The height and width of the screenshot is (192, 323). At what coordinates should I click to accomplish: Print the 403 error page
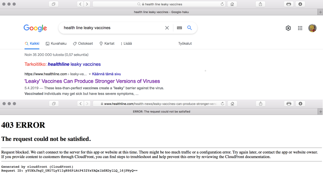pyautogui.click(x=288, y=104)
